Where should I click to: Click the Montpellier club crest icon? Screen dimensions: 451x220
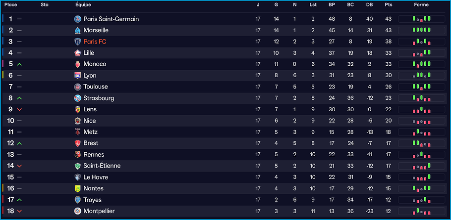click(77, 211)
